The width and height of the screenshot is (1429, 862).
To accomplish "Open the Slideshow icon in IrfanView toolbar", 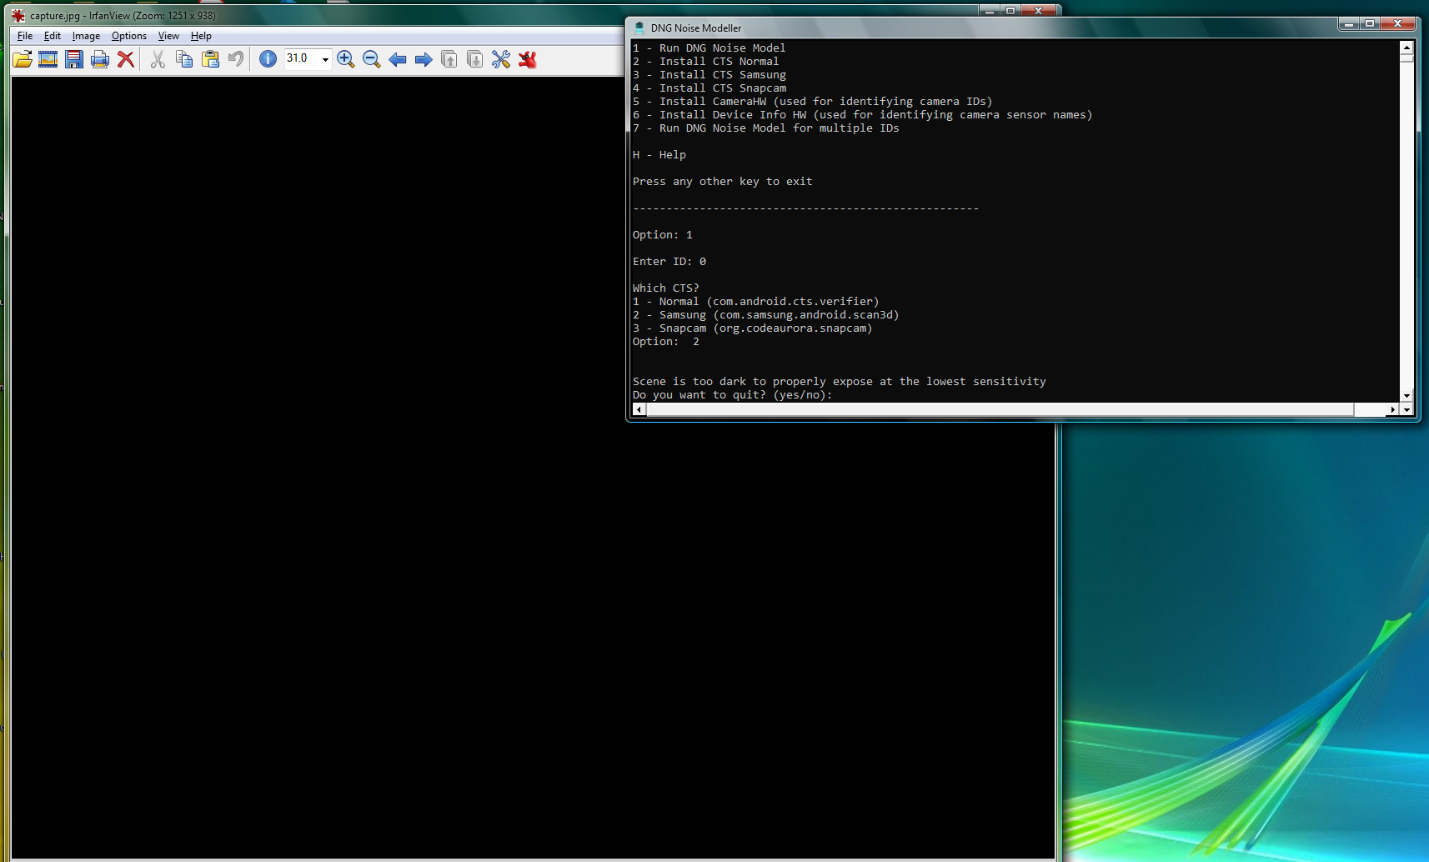I will tap(48, 59).
